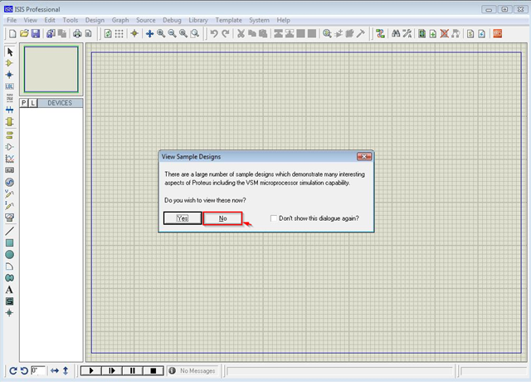This screenshot has width=531, height=382.
Task: Click the bill of materials dollar icon
Action: pyautogui.click(x=470, y=33)
